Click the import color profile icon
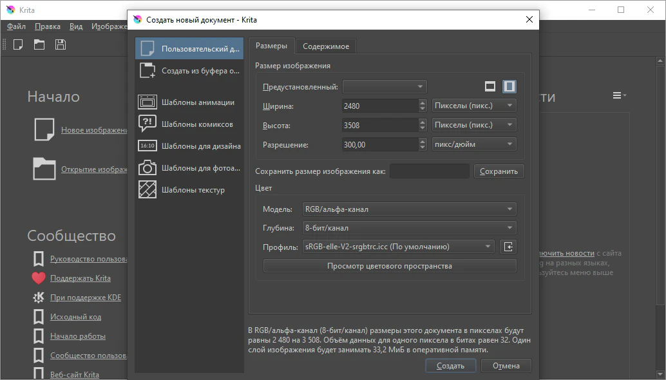Image resolution: width=666 pixels, height=380 pixels. click(508, 246)
